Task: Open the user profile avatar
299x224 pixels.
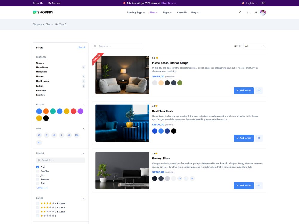Action: (x=263, y=13)
